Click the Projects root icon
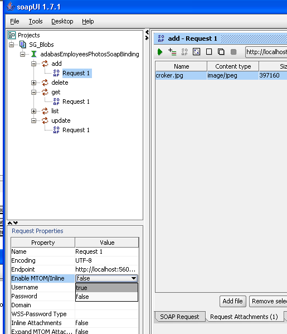Image resolution: width=287 pixels, height=334 pixels. click(12, 35)
